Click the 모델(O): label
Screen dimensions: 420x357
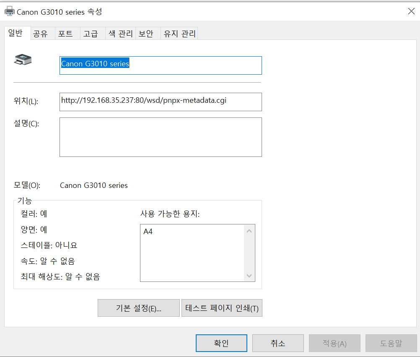pyautogui.click(x=27, y=185)
